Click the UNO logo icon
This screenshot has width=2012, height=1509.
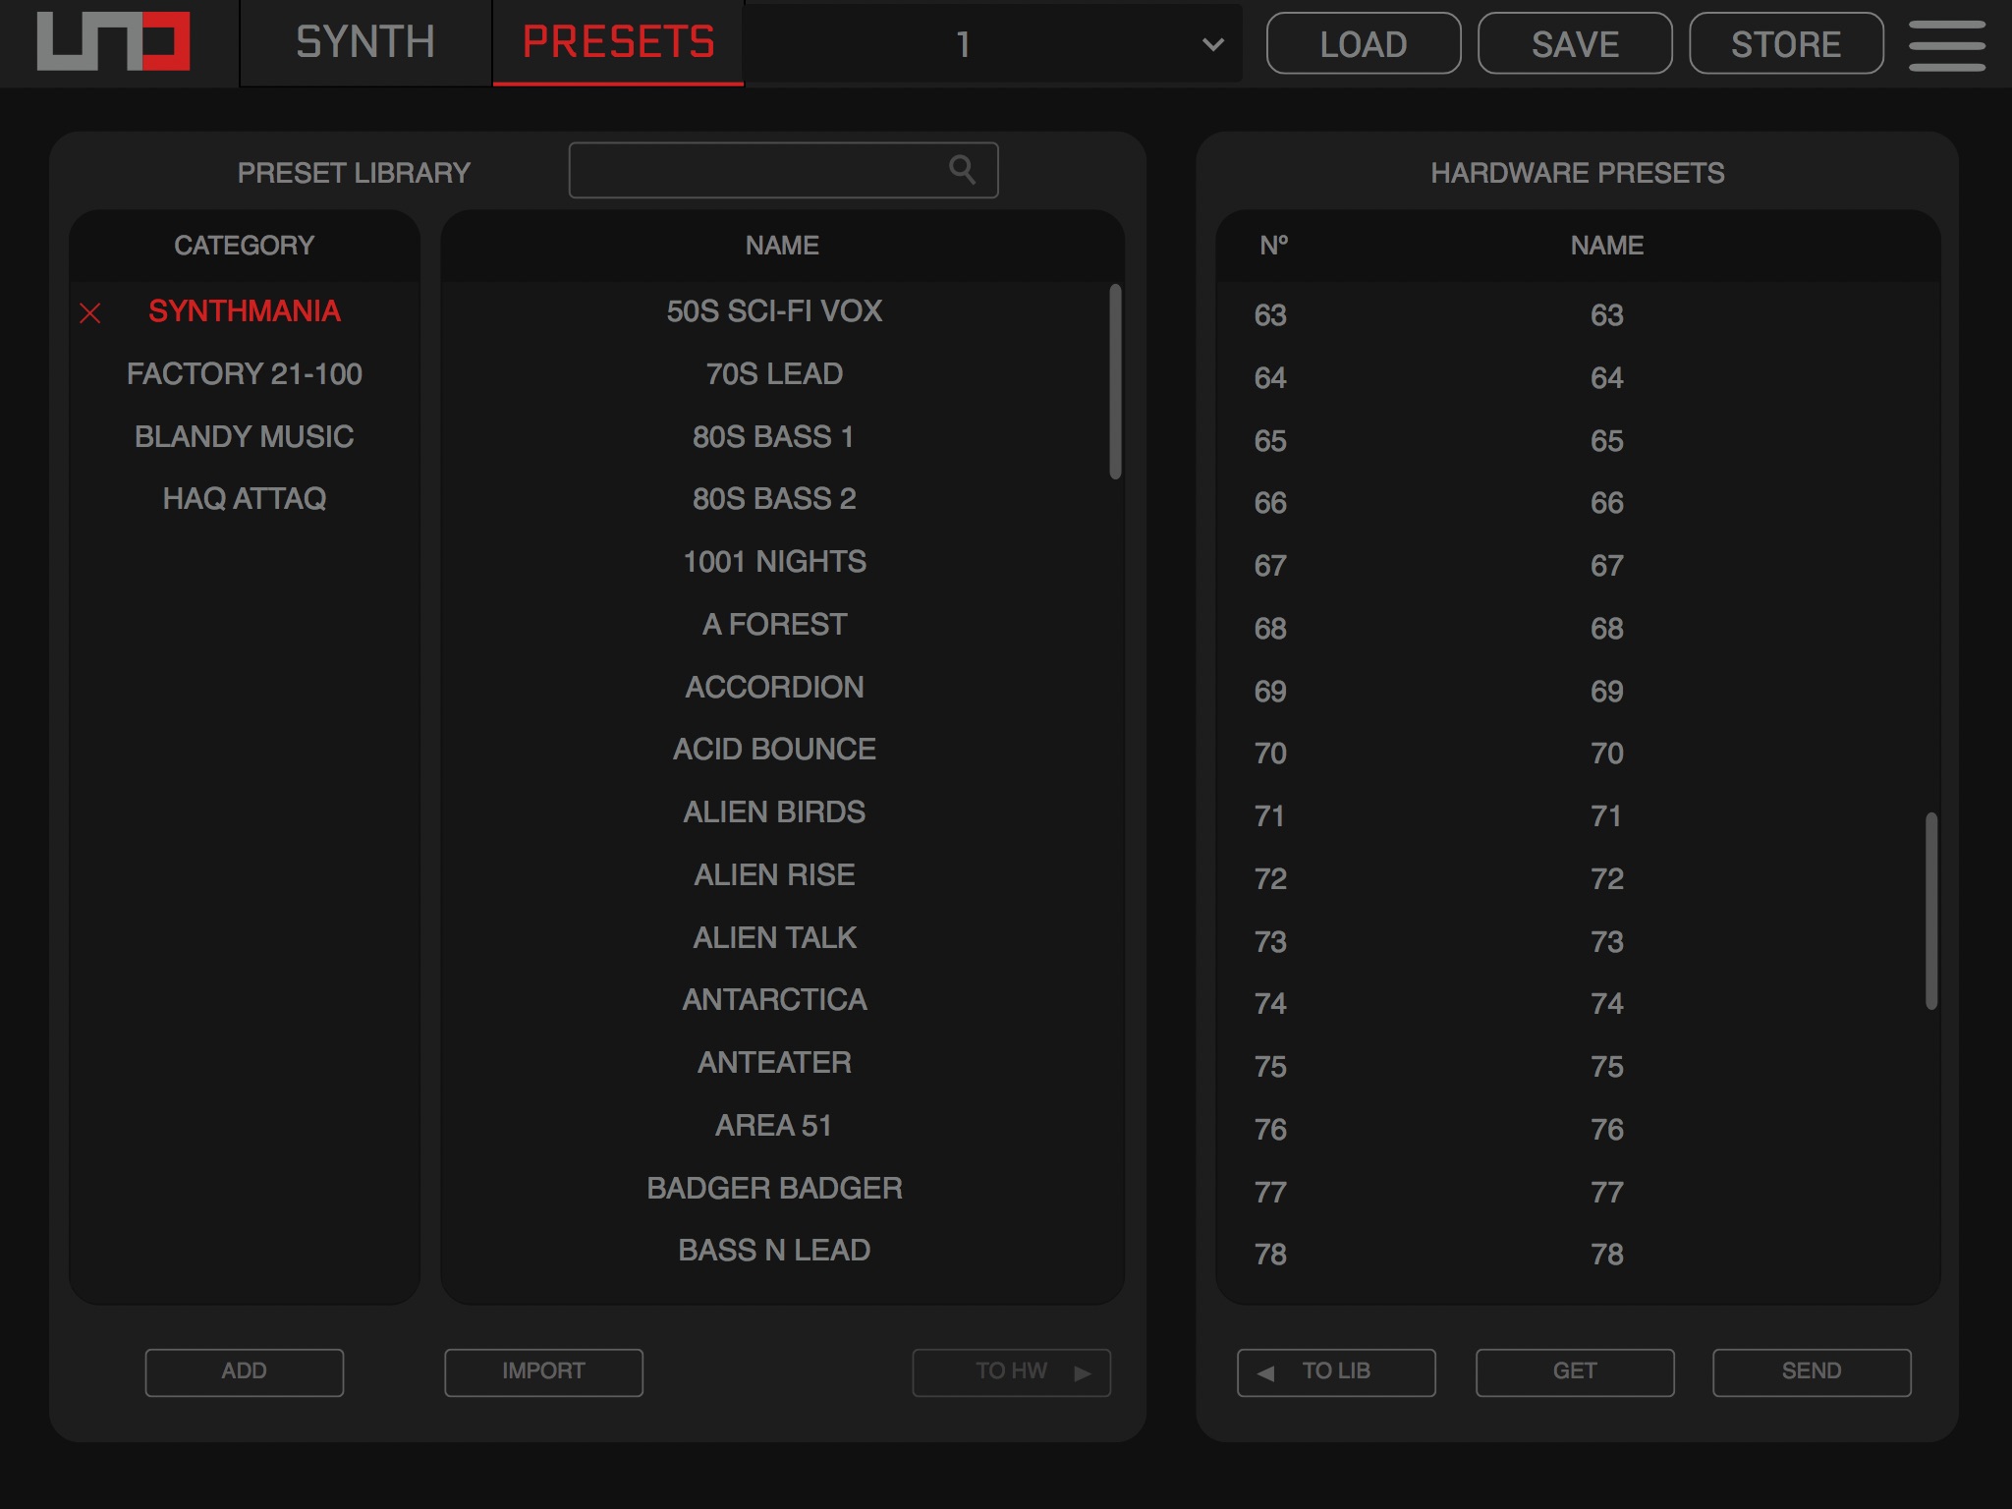pyautogui.click(x=113, y=42)
